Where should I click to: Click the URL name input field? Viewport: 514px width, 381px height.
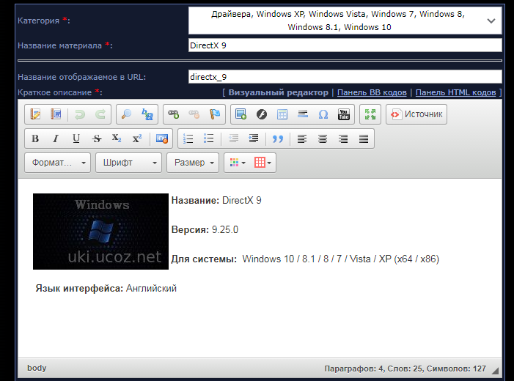point(345,77)
